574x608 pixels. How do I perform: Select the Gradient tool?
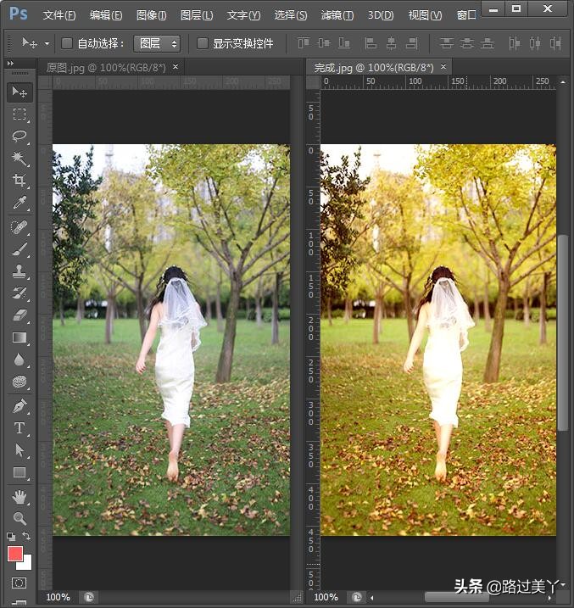(19, 337)
